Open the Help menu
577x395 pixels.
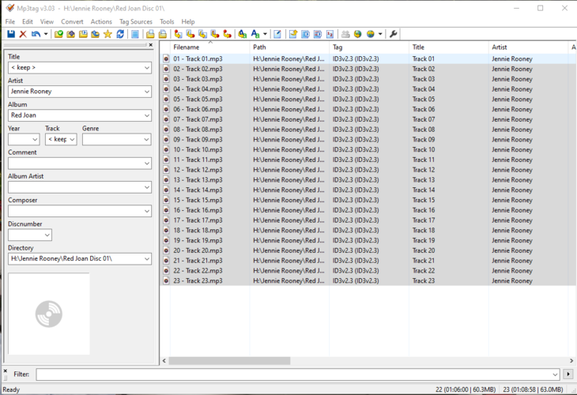pos(188,21)
